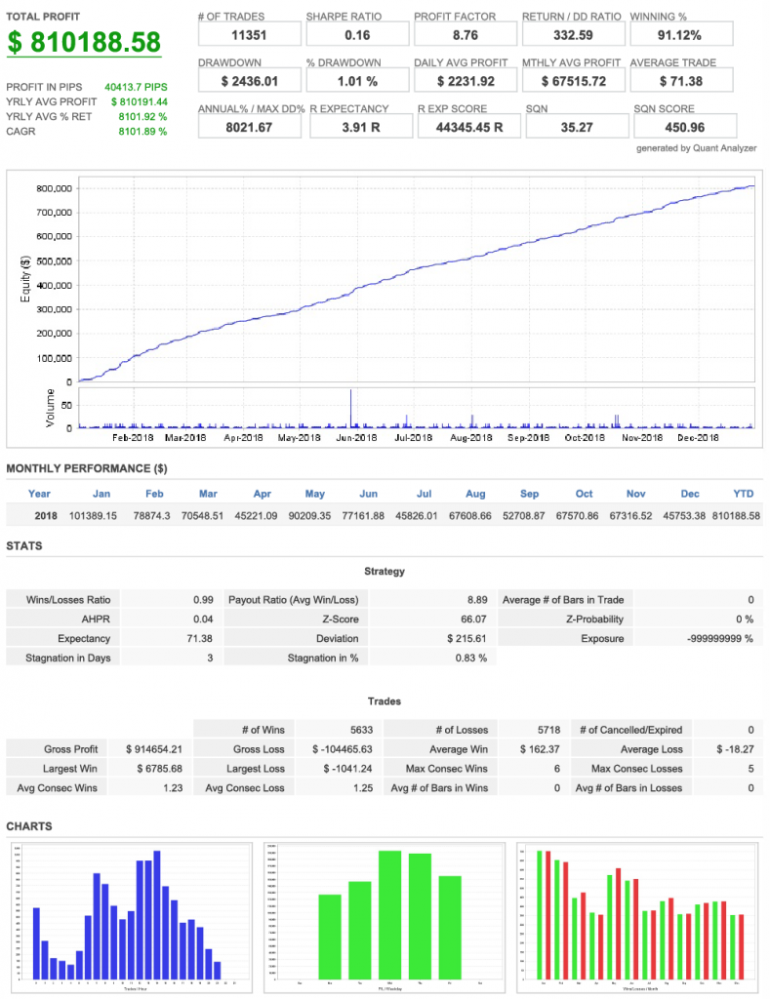Click the 'generated by Quant Analyzer' text
The width and height of the screenshot is (770, 999).
pos(696,148)
